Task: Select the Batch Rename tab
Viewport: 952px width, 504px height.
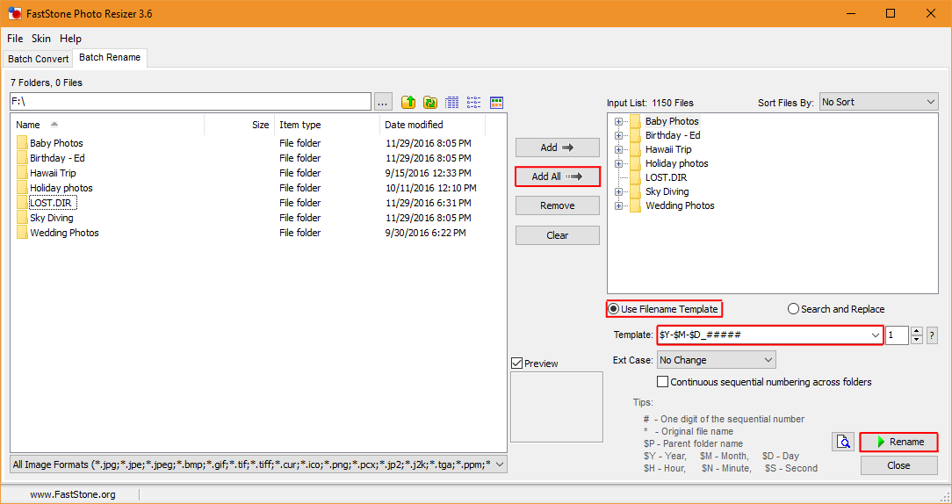Action: tap(110, 58)
